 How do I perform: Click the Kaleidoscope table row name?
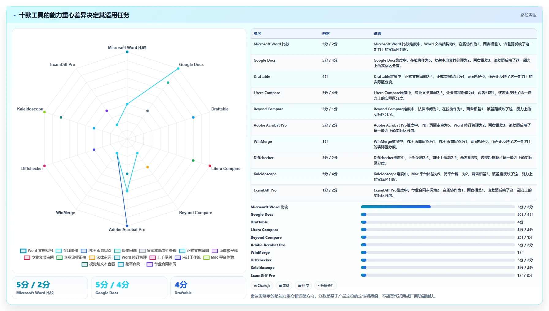265,174
